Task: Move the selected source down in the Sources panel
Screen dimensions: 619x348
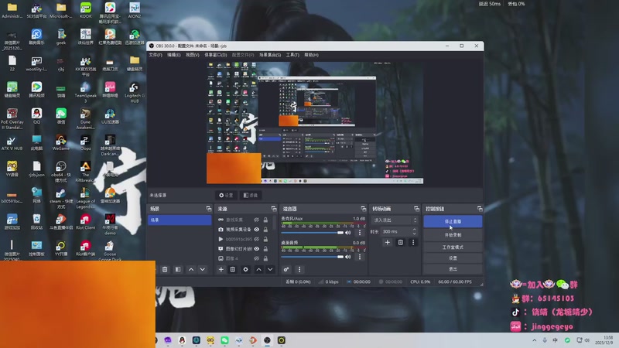Action: [x=270, y=269]
